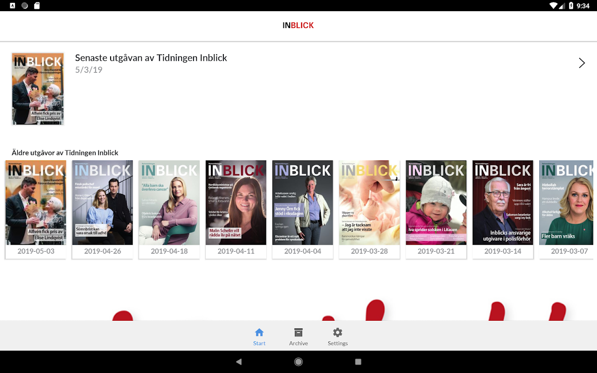Image resolution: width=597 pixels, height=373 pixels.
Task: Open the 2019-03-28 issue cover
Action: [x=369, y=203]
